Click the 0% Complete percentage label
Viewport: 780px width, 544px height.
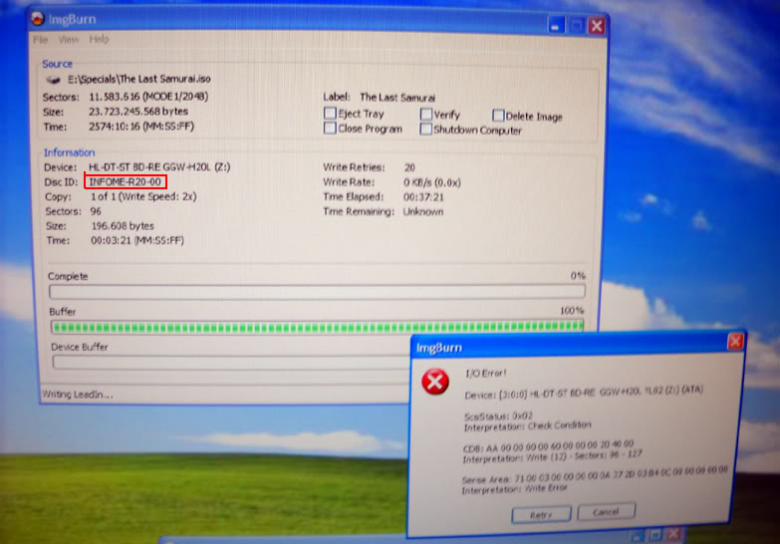pos(578,276)
